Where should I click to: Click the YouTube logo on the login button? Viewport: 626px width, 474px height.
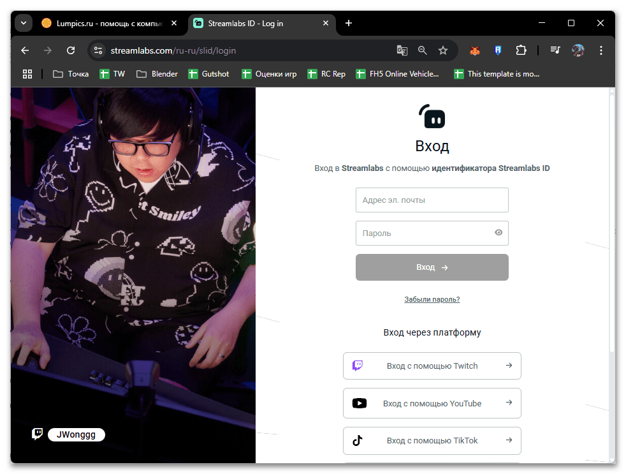[360, 403]
